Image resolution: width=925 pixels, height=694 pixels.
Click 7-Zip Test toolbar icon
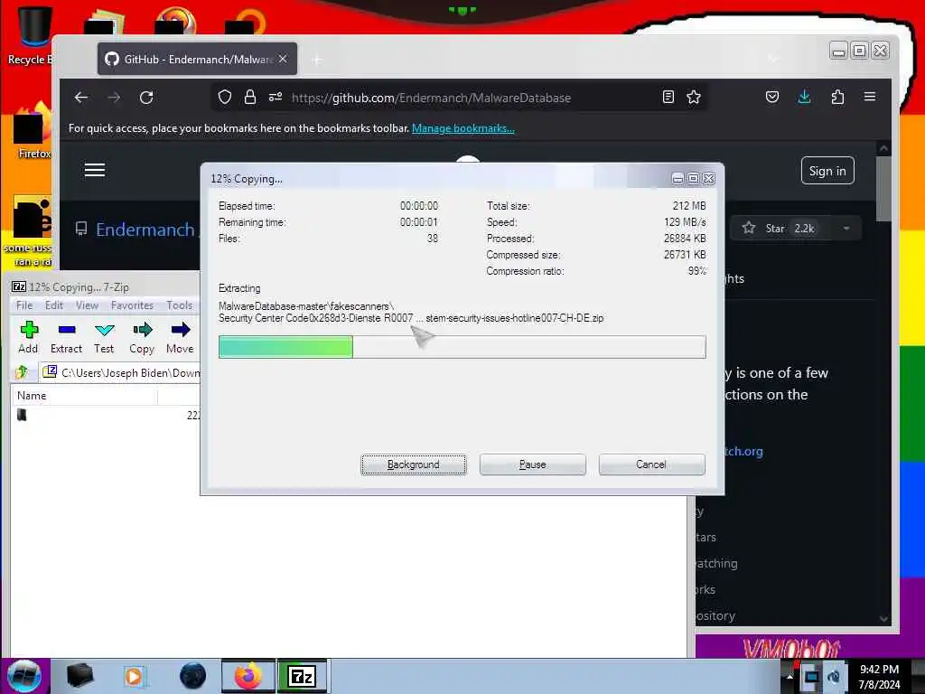pyautogui.click(x=104, y=338)
